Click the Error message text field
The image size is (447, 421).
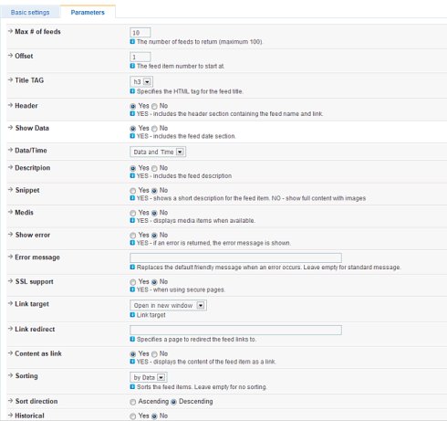[x=235, y=258]
